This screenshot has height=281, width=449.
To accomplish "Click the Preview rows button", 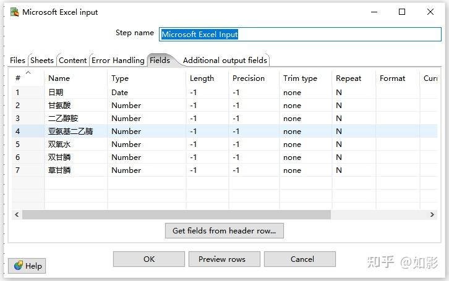I will coord(224,259).
